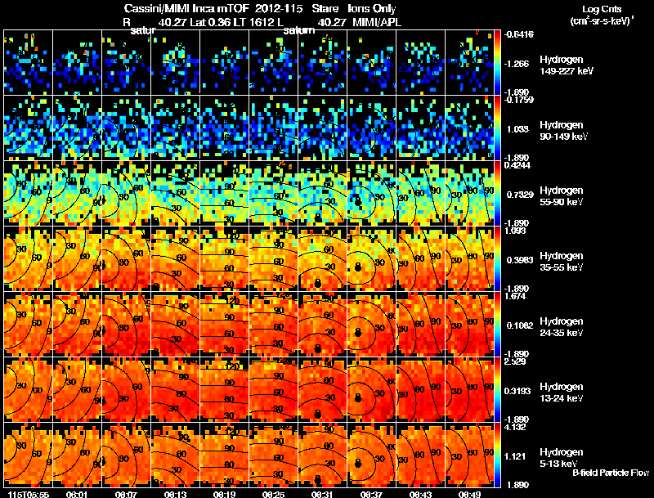This screenshot has height=498, width=654.
Task: Open the 55-90 keV panel at 06:31
Action: 322,194
